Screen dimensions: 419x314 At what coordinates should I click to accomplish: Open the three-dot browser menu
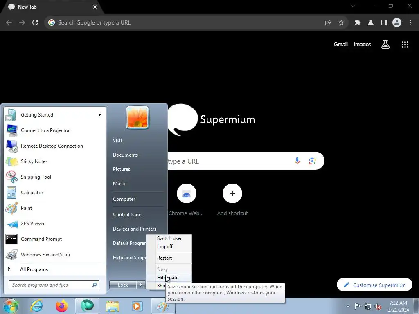tap(410, 23)
